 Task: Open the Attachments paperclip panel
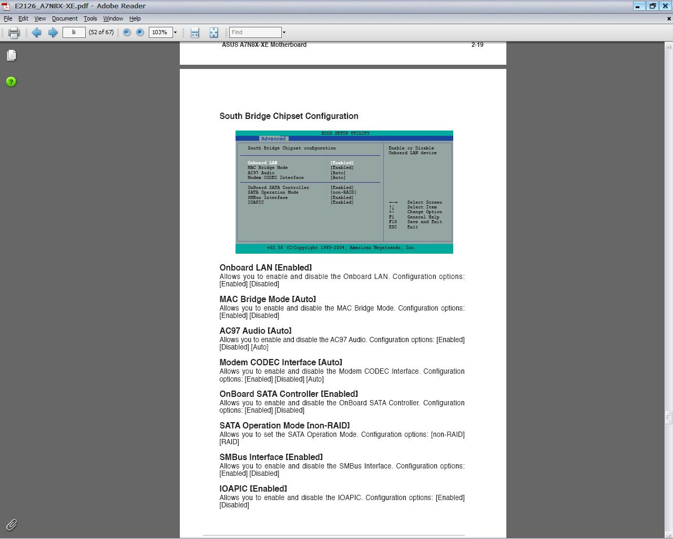click(11, 525)
